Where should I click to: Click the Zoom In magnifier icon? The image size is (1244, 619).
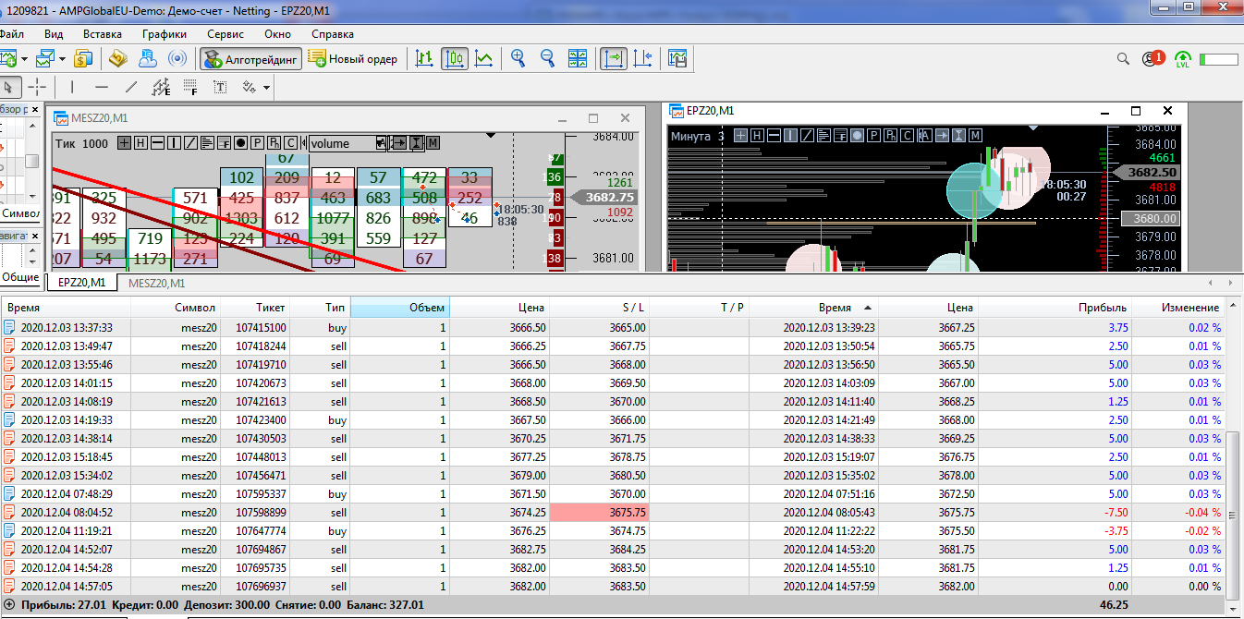(518, 58)
